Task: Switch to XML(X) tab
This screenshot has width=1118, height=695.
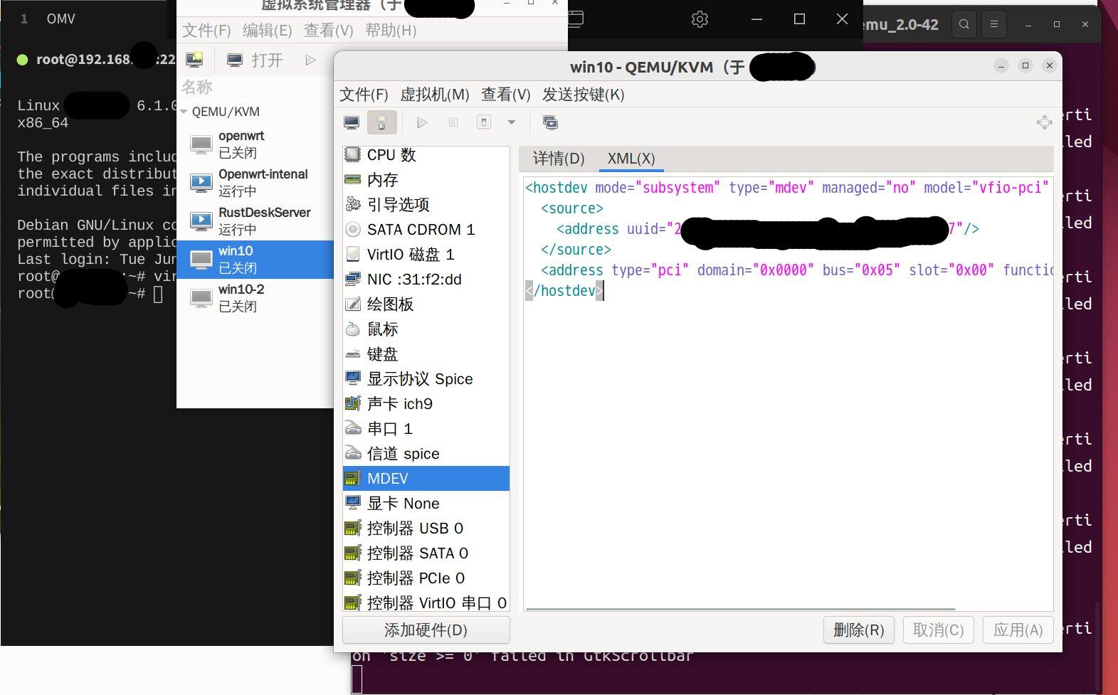Action: [x=631, y=159]
